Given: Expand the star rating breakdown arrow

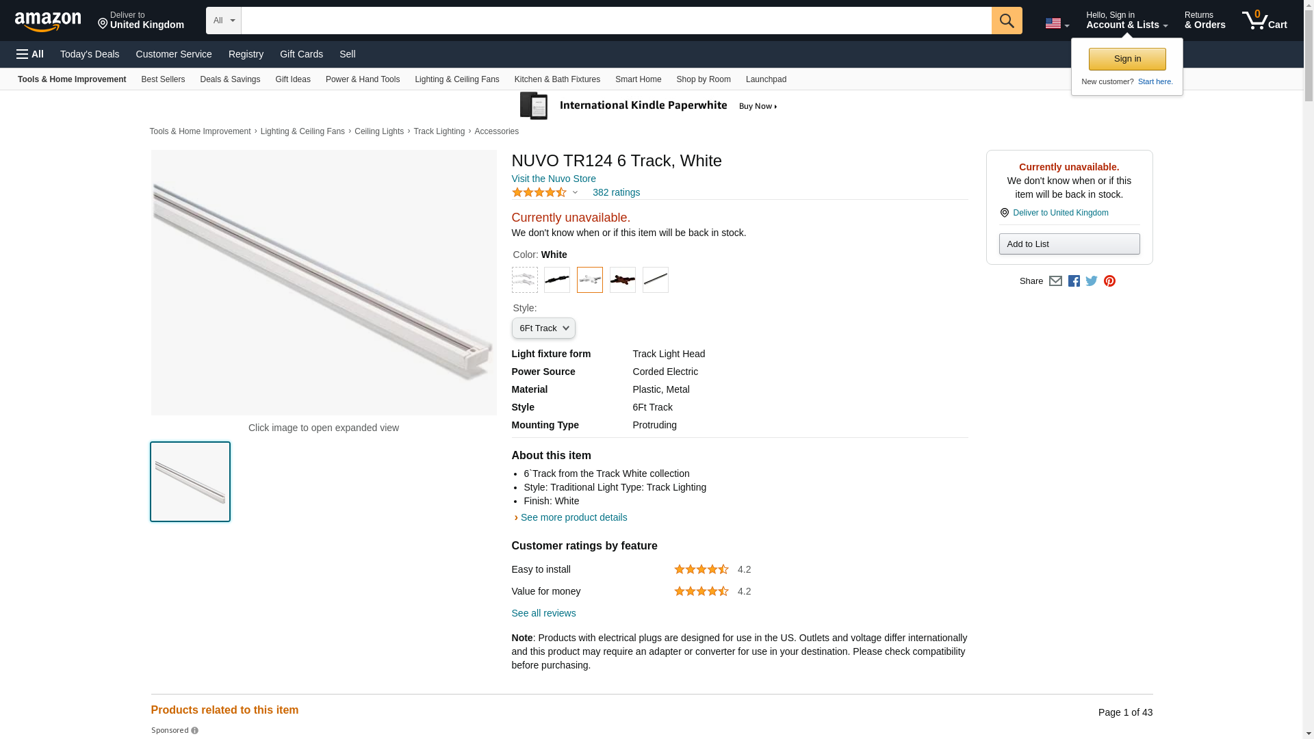Looking at the screenshot, I should pos(575,193).
